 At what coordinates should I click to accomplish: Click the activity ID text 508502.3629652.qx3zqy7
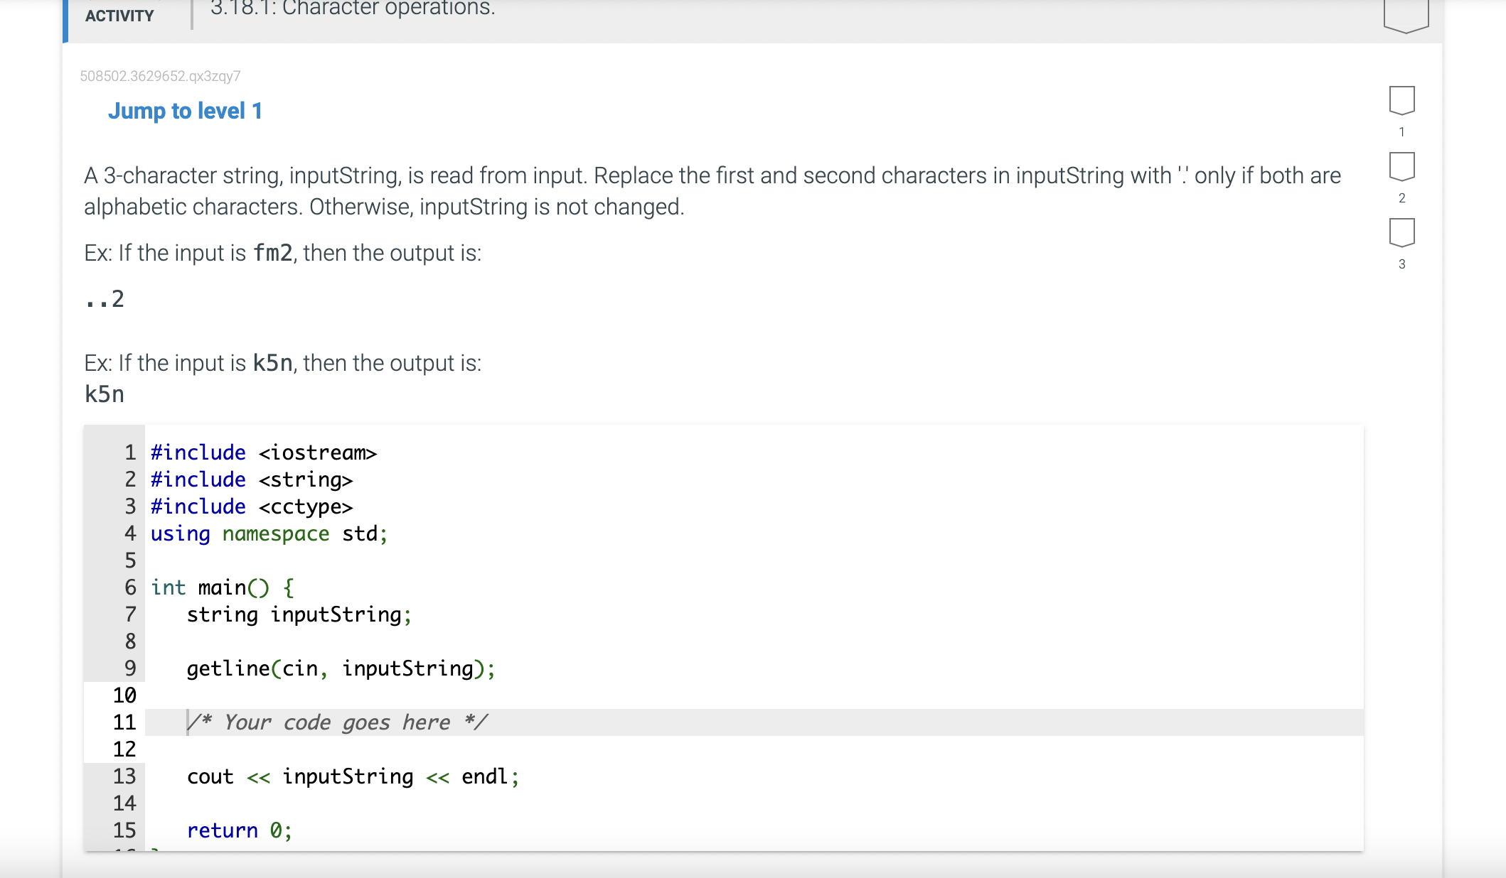160,76
